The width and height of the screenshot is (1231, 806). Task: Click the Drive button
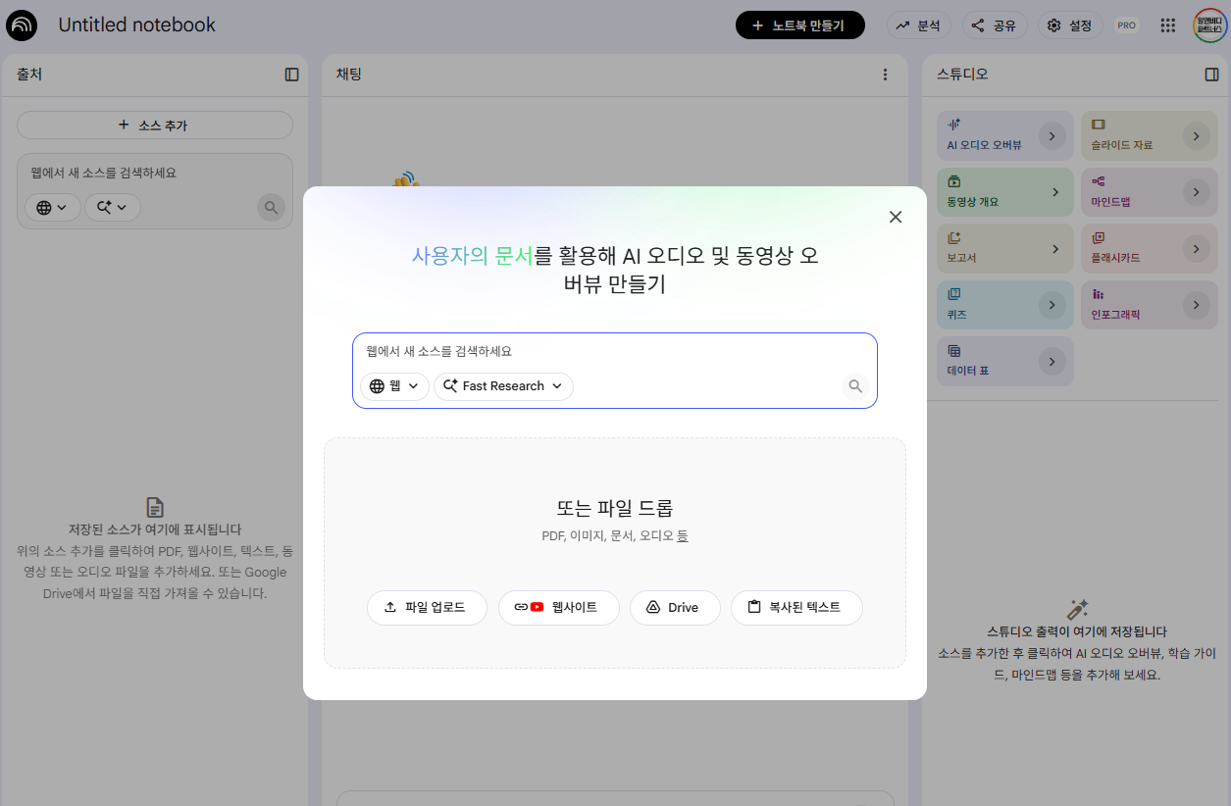675,608
